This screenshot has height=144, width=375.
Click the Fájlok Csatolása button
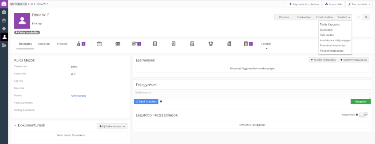point(146,102)
